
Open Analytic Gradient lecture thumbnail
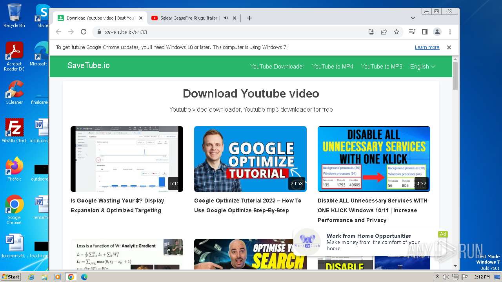[x=127, y=254]
